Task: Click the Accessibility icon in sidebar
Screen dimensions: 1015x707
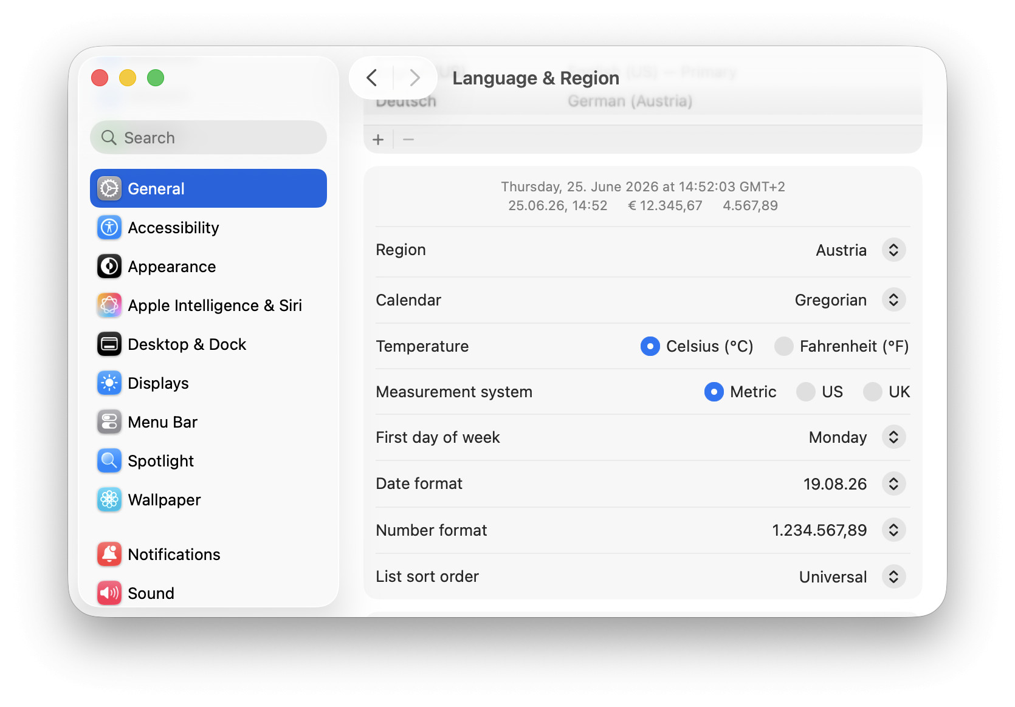Action: pyautogui.click(x=109, y=228)
